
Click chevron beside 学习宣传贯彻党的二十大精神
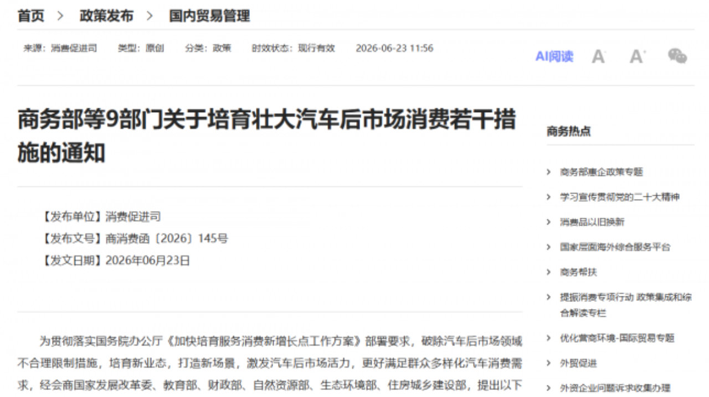point(549,197)
